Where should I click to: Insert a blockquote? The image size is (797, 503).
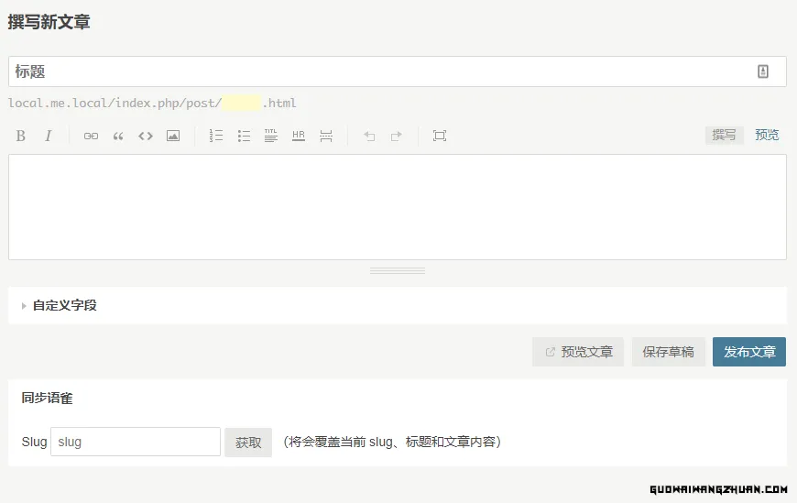click(x=118, y=136)
